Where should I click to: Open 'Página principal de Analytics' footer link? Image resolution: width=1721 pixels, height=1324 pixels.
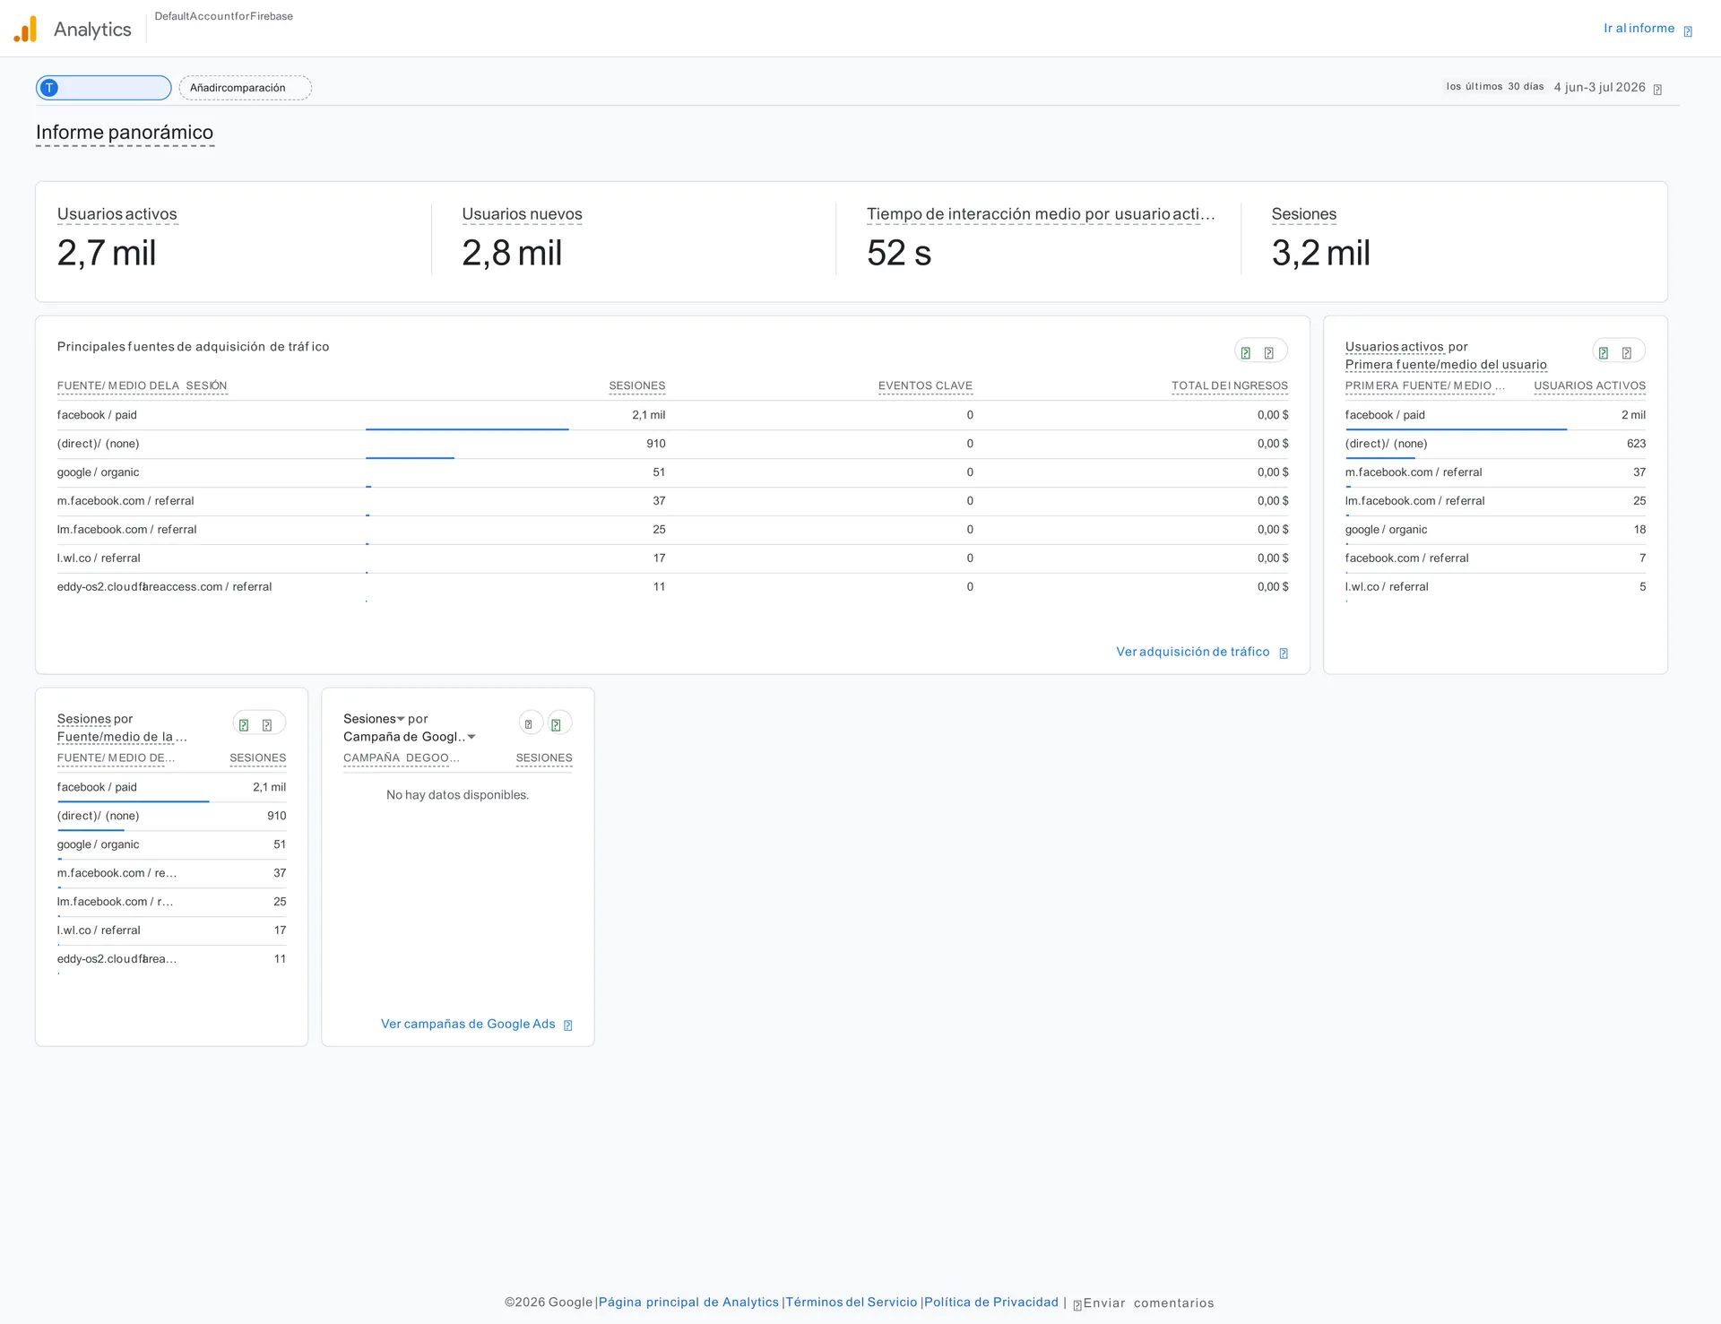[688, 1302]
